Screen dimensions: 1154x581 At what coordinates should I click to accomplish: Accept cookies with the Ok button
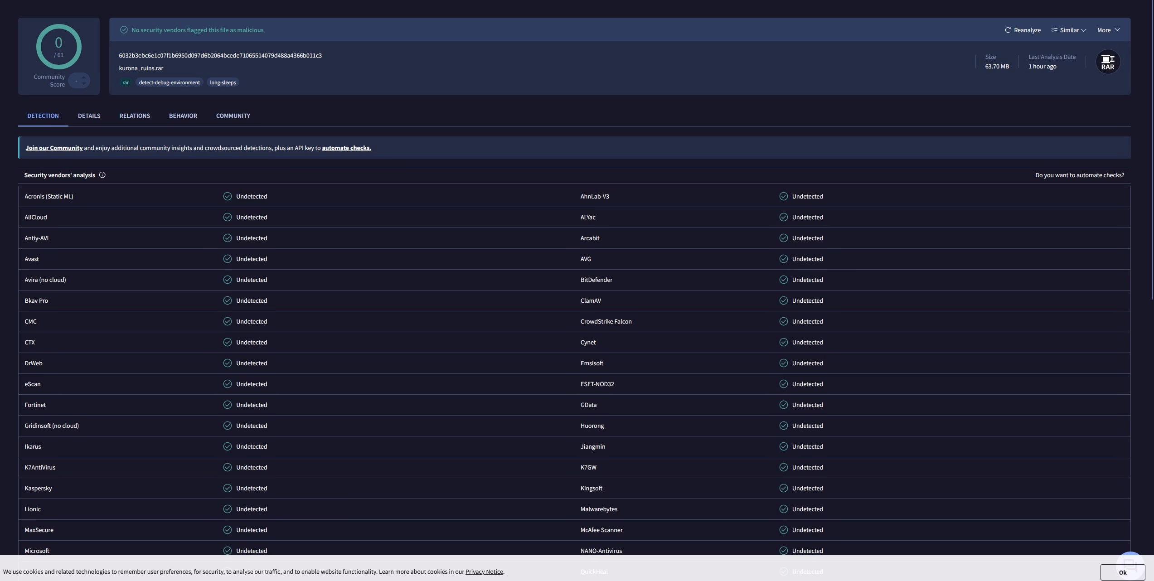tap(1123, 572)
